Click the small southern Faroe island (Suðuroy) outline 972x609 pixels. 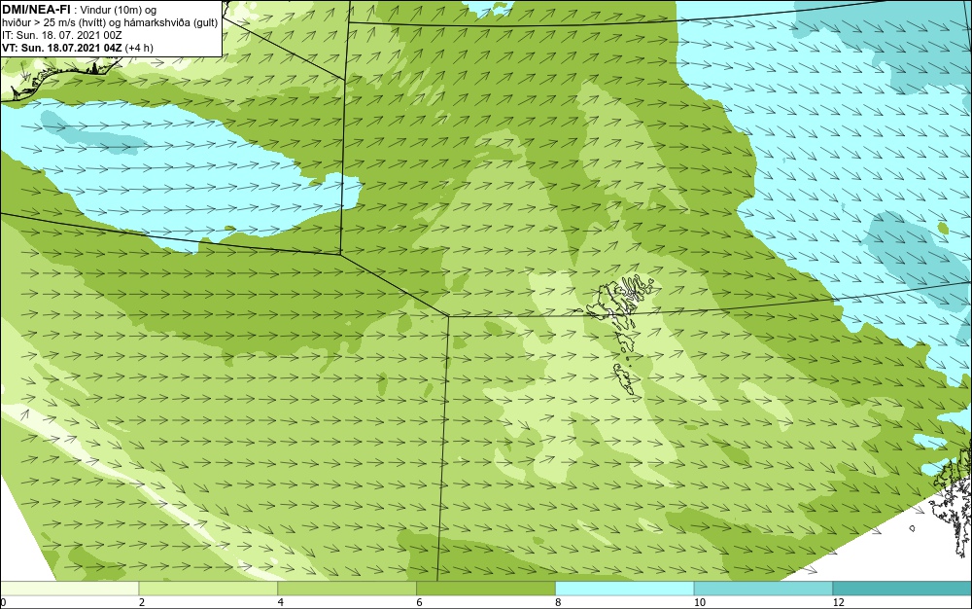(625, 380)
